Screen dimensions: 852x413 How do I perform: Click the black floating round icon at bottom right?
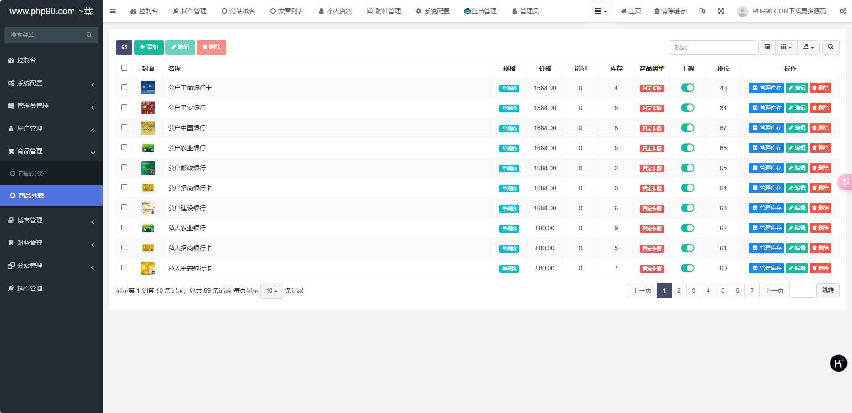pos(838,363)
